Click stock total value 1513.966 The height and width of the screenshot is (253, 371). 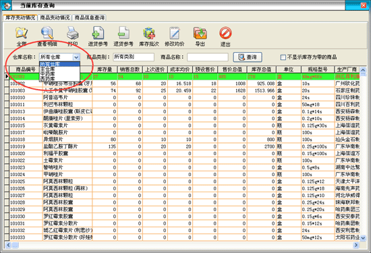coord(265,90)
